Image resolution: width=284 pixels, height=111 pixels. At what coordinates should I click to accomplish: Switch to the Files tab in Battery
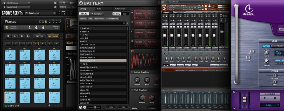[x=99, y=9]
